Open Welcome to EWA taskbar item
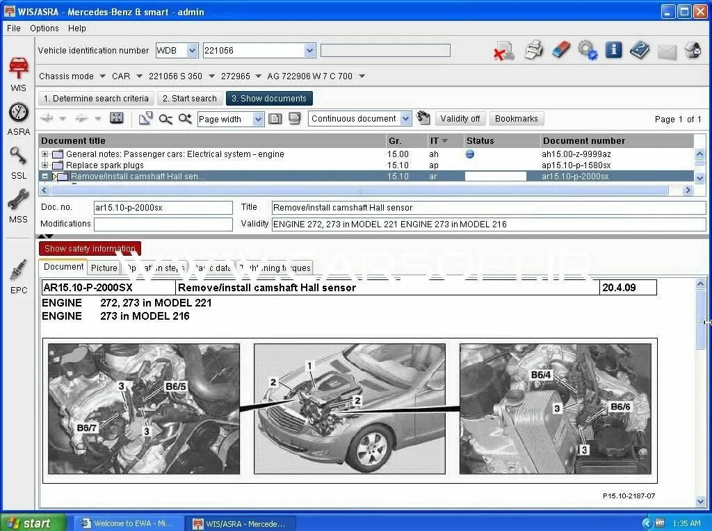The width and height of the screenshot is (712, 531). coord(128,523)
